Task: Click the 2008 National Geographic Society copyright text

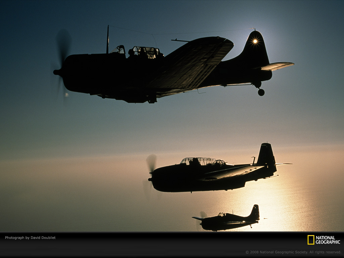Action: tap(293, 252)
